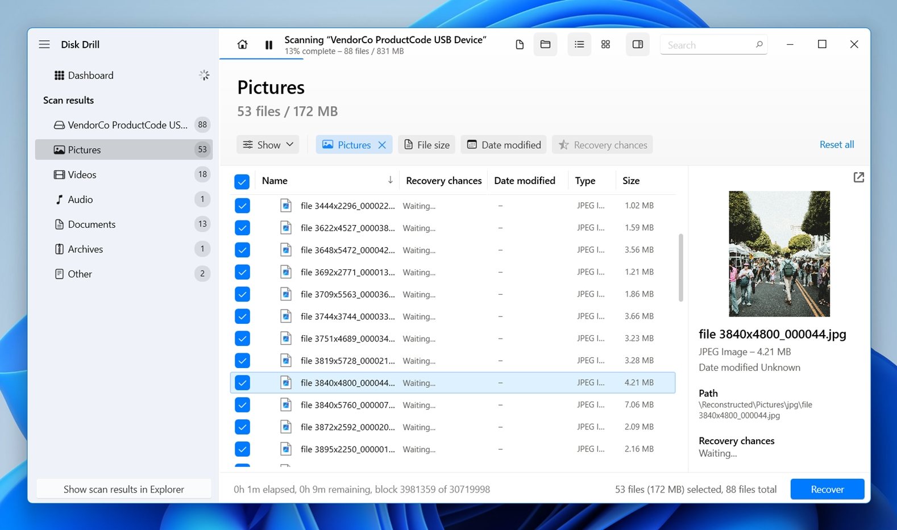
Task: Select the list view layout
Action: tap(579, 44)
